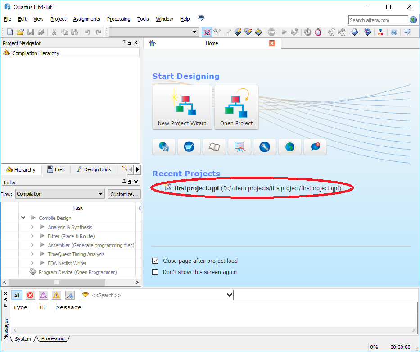Viewport: 420px width, 352px height.
Task: Open the book documentation icon button
Action: (214, 147)
